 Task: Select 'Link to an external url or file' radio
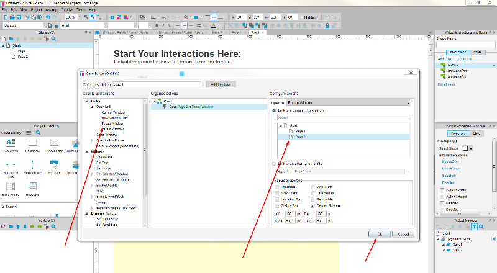tap(274, 164)
